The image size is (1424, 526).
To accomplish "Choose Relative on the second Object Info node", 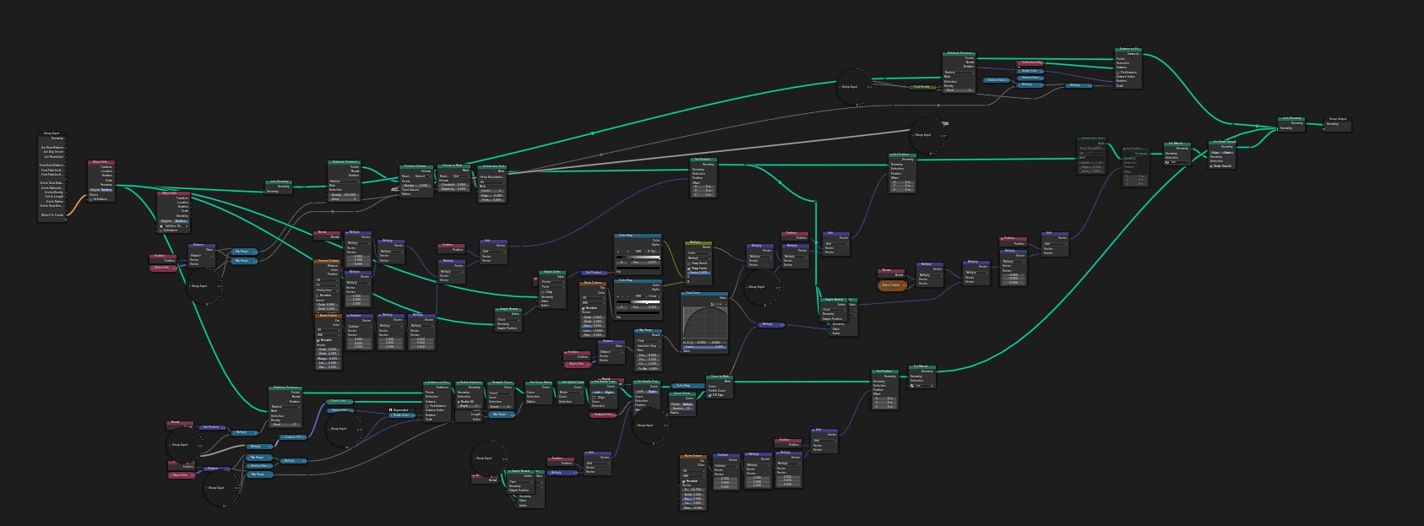I will (182, 220).
